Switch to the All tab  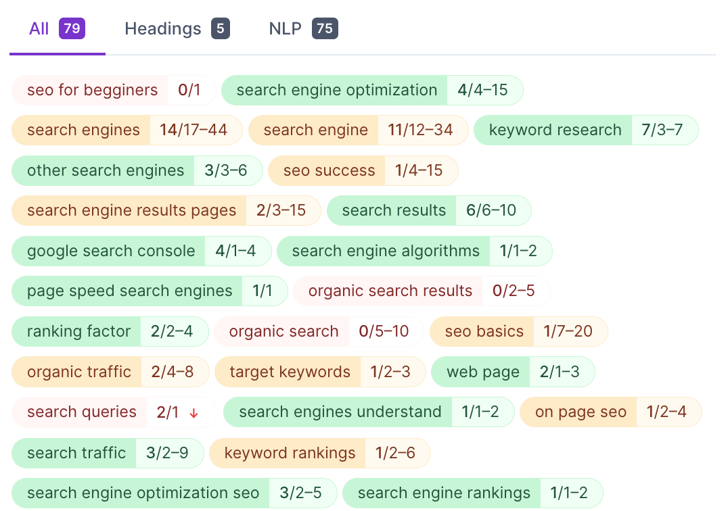pos(56,29)
